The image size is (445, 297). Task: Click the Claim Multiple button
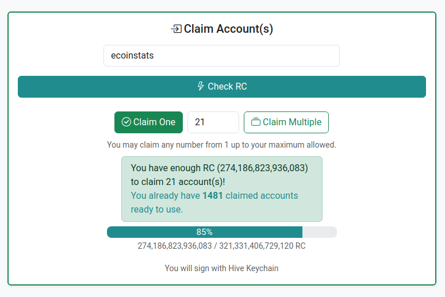(286, 122)
